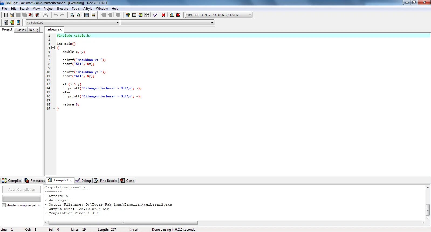Click the blue Goto Bookmarks icon
The width and height of the screenshot is (431, 232).
pos(18,22)
